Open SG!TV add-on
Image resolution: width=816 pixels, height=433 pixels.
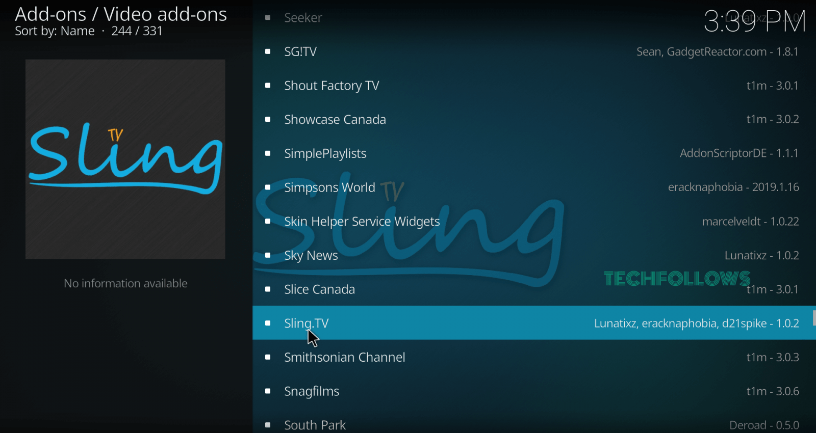[x=533, y=51]
